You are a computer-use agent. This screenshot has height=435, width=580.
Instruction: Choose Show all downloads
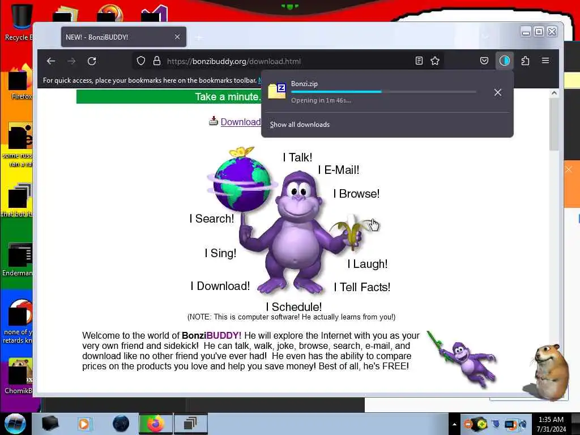click(x=300, y=125)
